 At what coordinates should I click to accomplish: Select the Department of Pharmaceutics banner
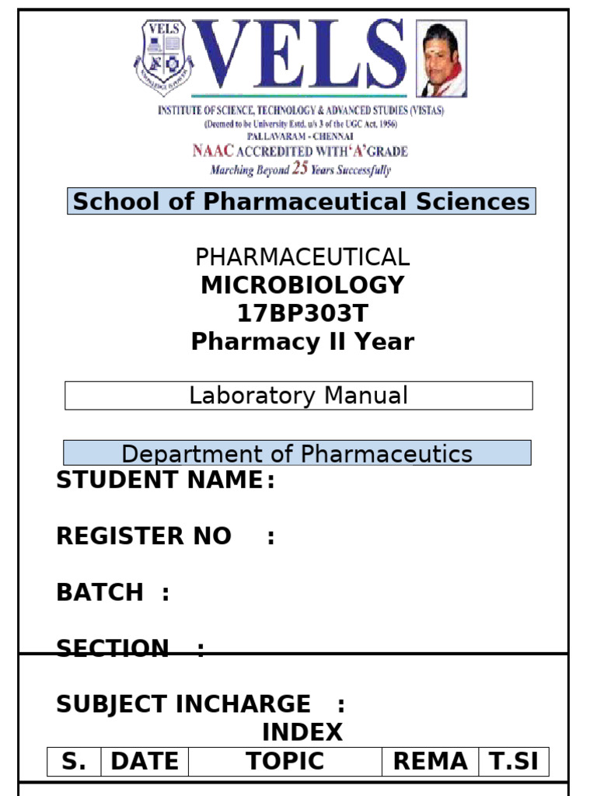click(x=297, y=453)
